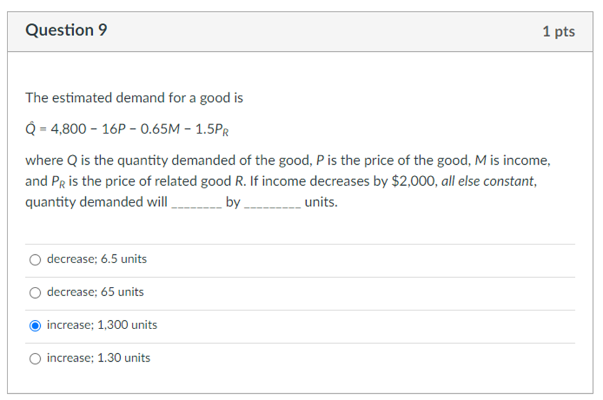This screenshot has width=603, height=400.
Task: Select the radio button for 'decrease; 65 units'
Action: (35, 293)
